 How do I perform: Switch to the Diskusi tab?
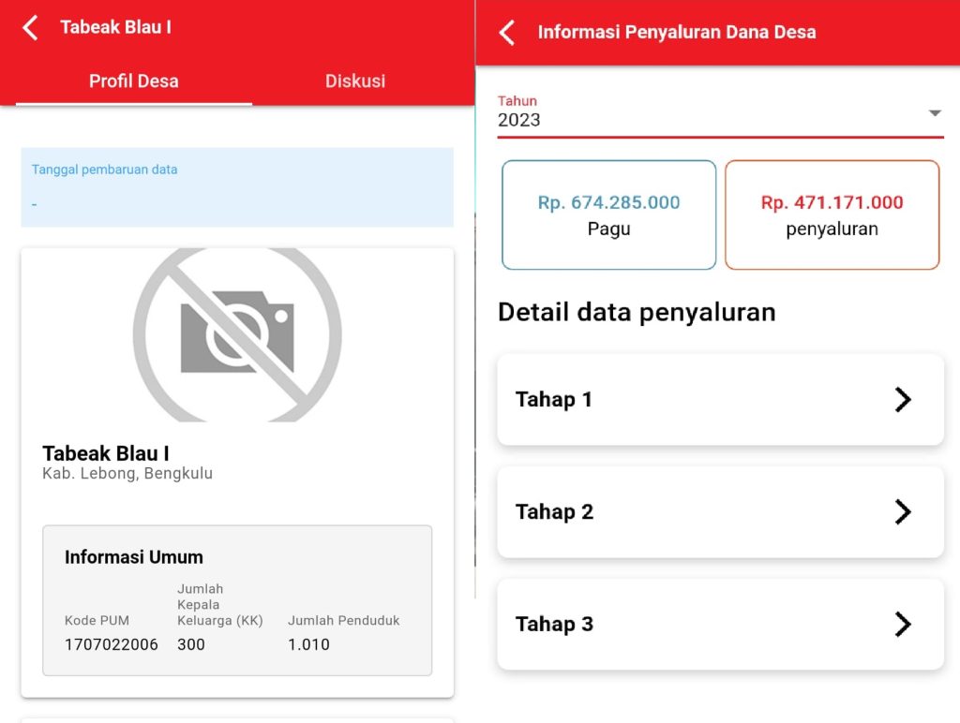(x=355, y=81)
